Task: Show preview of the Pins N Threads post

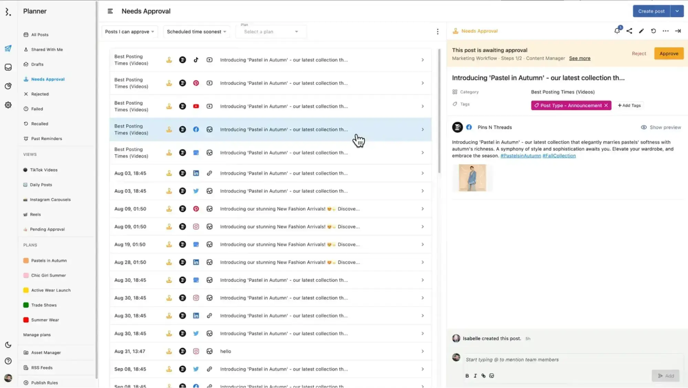Action: coord(660,127)
